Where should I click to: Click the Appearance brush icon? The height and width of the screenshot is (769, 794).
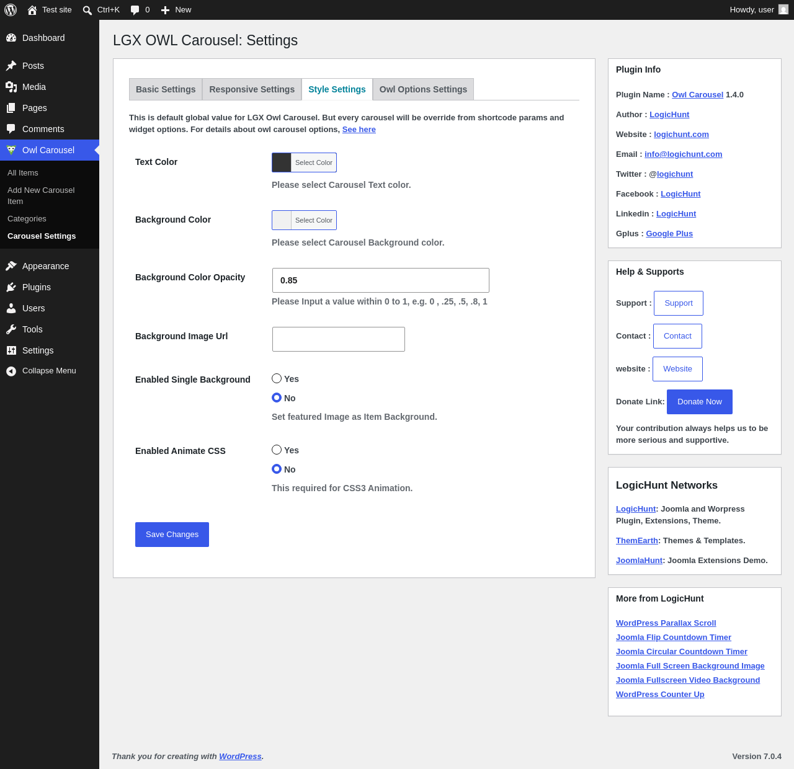coord(11,266)
